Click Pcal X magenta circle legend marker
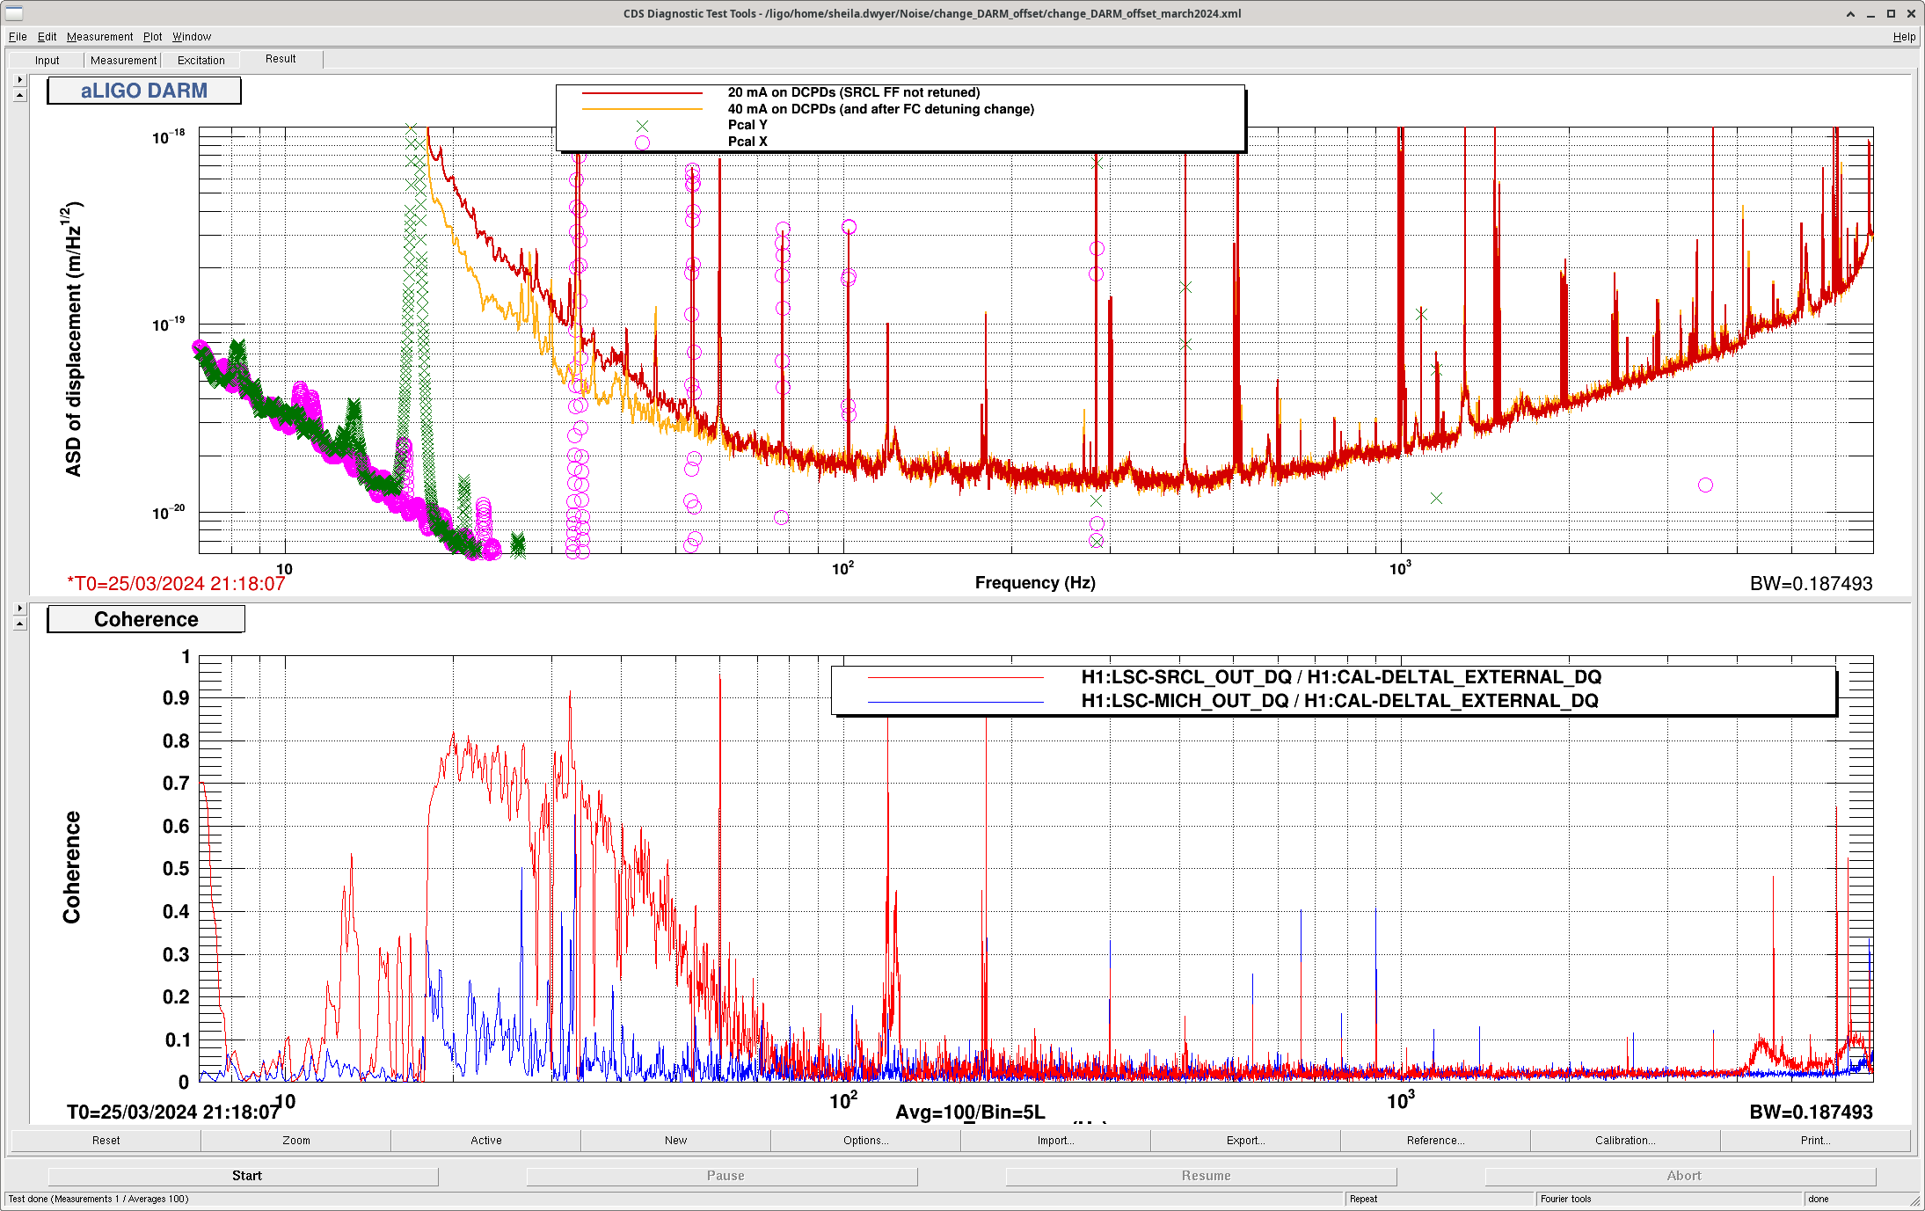1925x1211 pixels. (642, 142)
